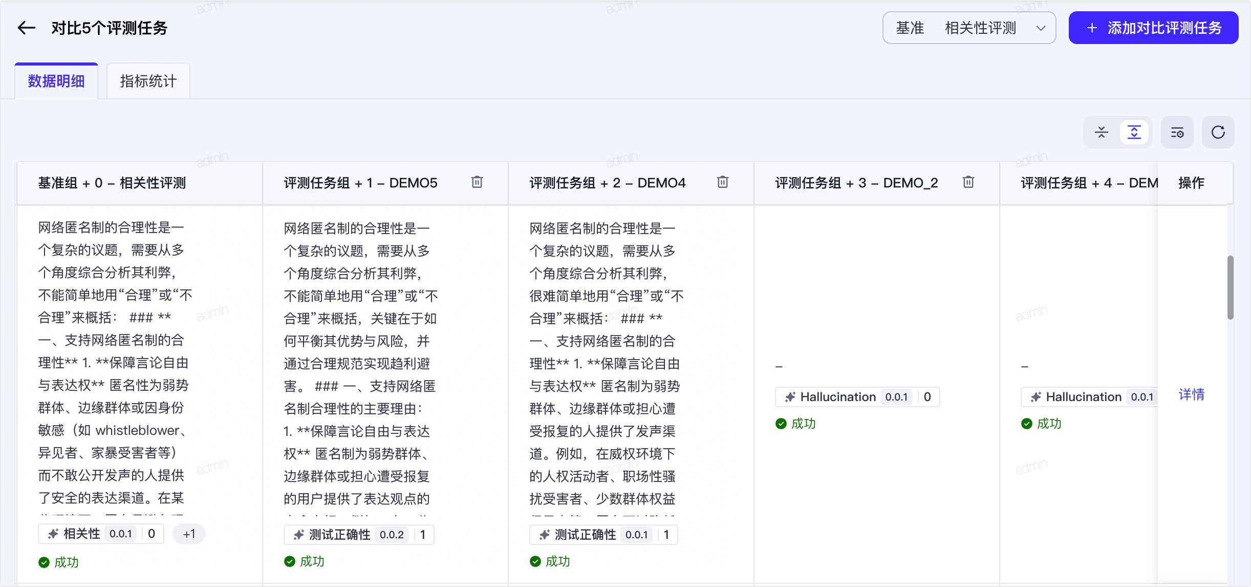Click 对比5个评测任务 page title
This screenshot has height=587, width=1251.
coord(110,28)
